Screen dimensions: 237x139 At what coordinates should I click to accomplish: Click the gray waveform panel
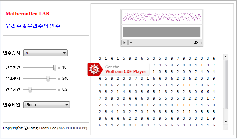(x=162, y=32)
